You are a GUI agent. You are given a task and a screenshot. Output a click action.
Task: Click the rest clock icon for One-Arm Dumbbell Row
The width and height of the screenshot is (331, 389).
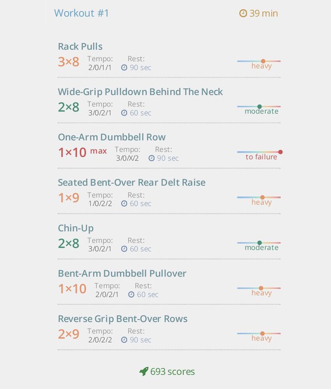click(x=151, y=158)
